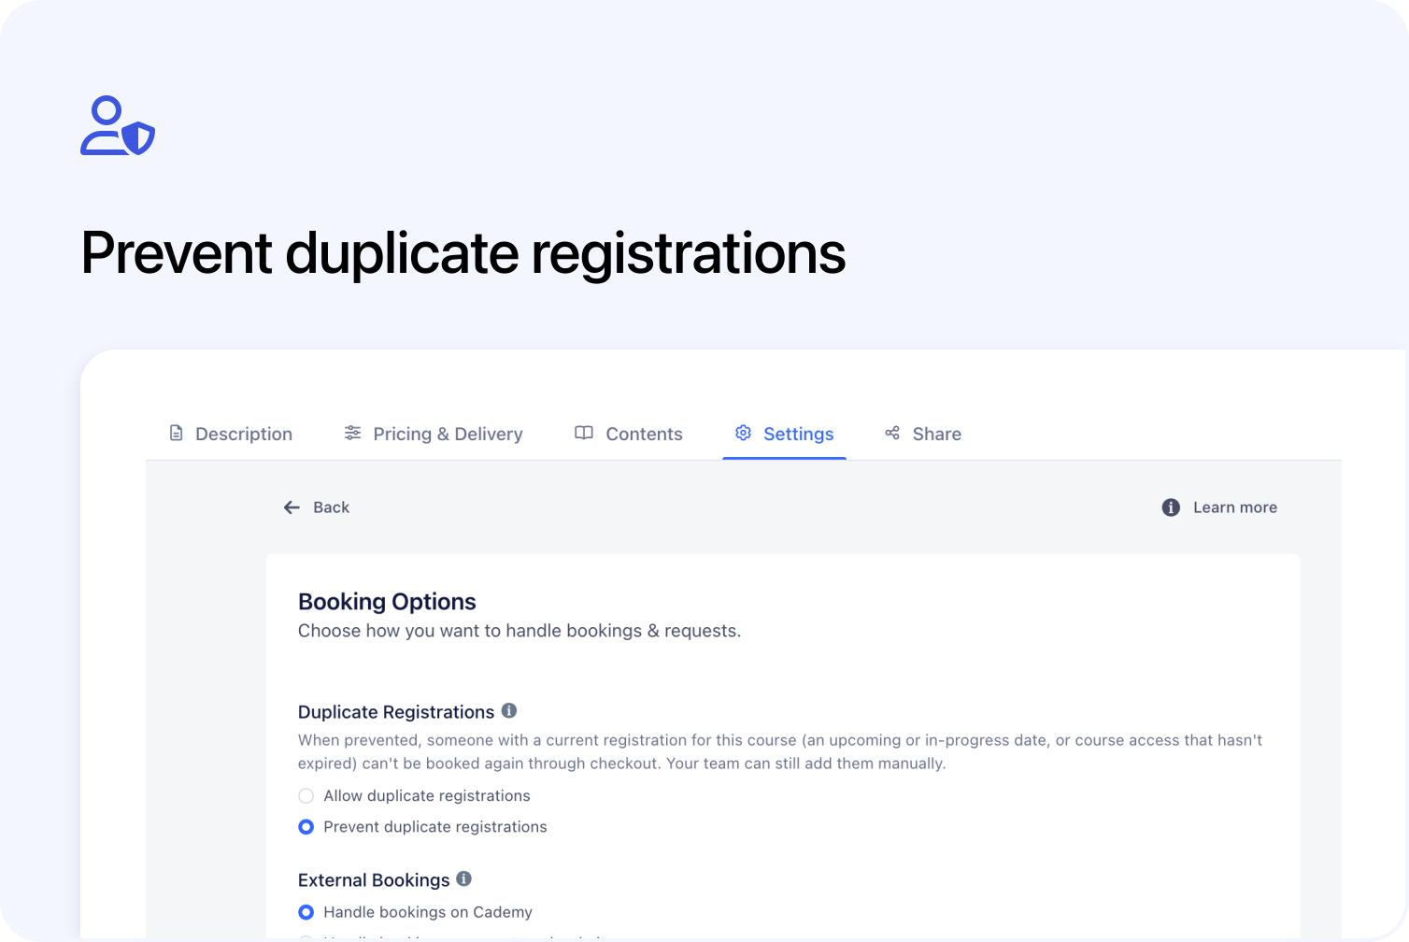Click the Booking Options heading
The width and height of the screenshot is (1409, 942).
click(387, 602)
